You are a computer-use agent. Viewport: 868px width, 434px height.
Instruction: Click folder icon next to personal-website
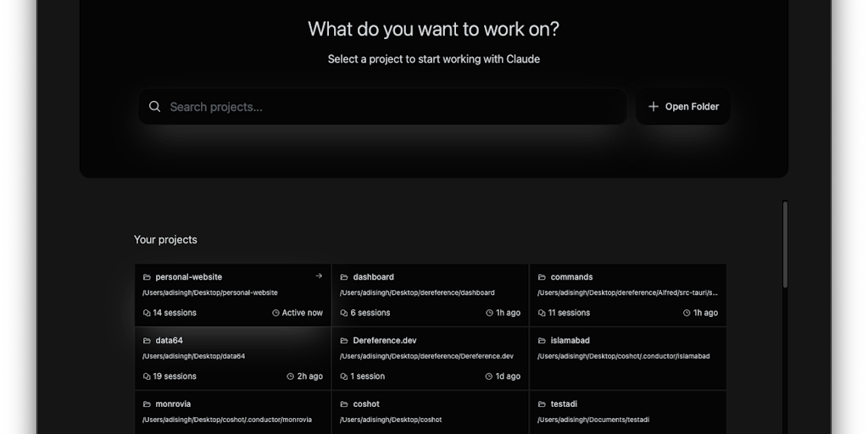click(x=147, y=277)
